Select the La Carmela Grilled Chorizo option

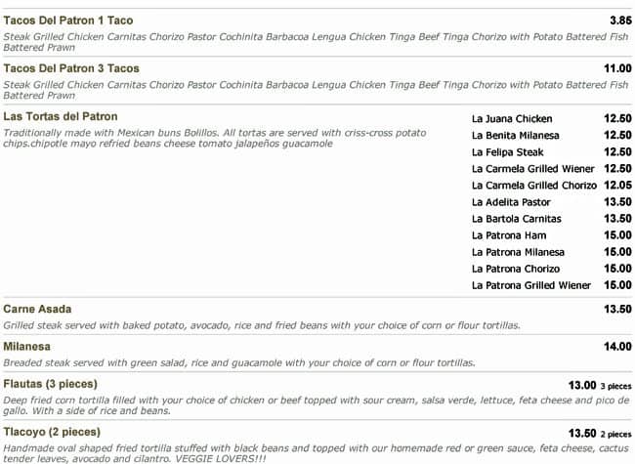tap(534, 186)
